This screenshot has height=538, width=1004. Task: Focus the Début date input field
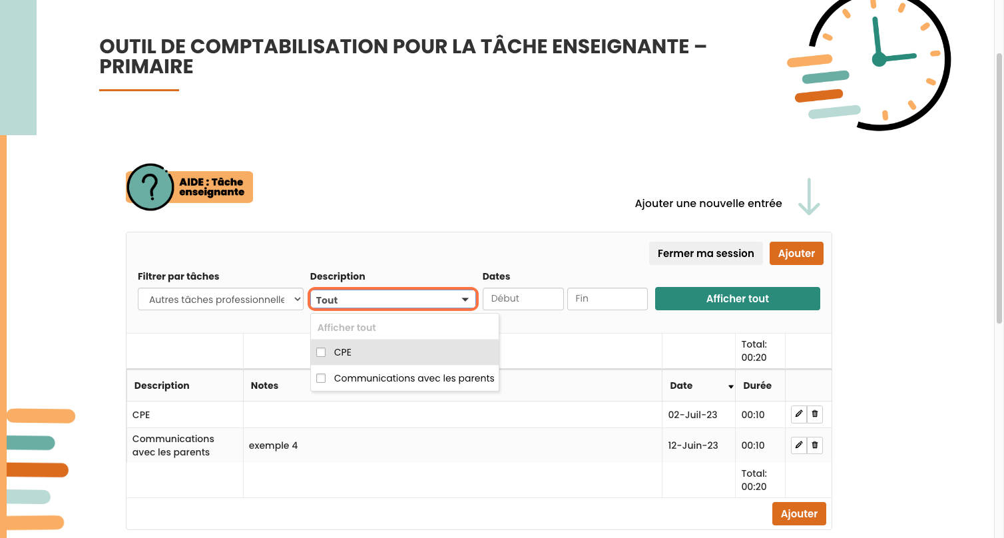(523, 299)
